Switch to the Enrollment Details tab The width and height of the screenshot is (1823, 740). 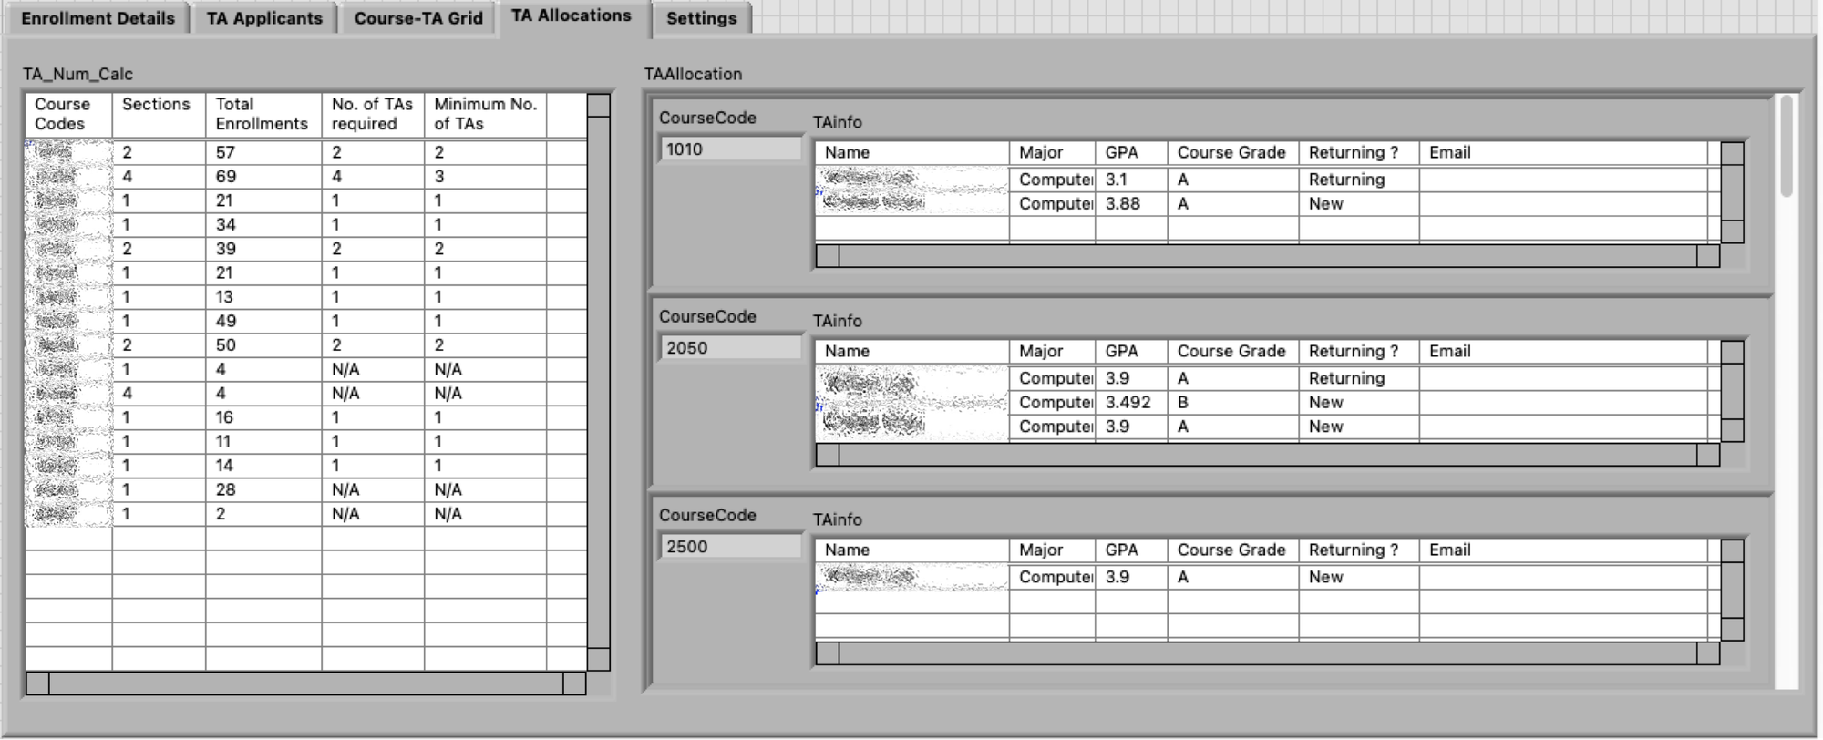coord(98,18)
